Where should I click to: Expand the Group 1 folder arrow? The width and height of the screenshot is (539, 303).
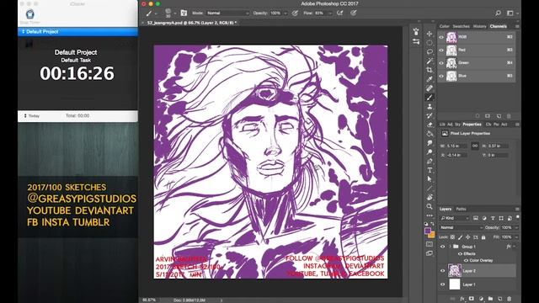[450, 247]
